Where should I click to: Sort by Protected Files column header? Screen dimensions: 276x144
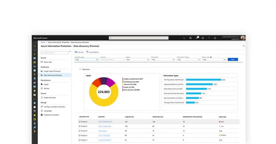pyautogui.click(x=158, y=117)
